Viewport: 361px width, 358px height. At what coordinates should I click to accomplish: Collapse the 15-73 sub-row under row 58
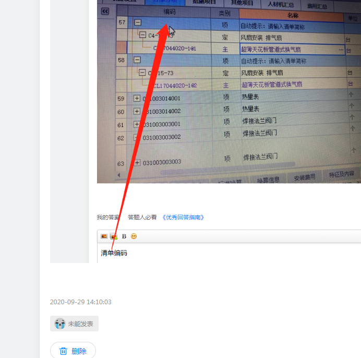(x=142, y=73)
